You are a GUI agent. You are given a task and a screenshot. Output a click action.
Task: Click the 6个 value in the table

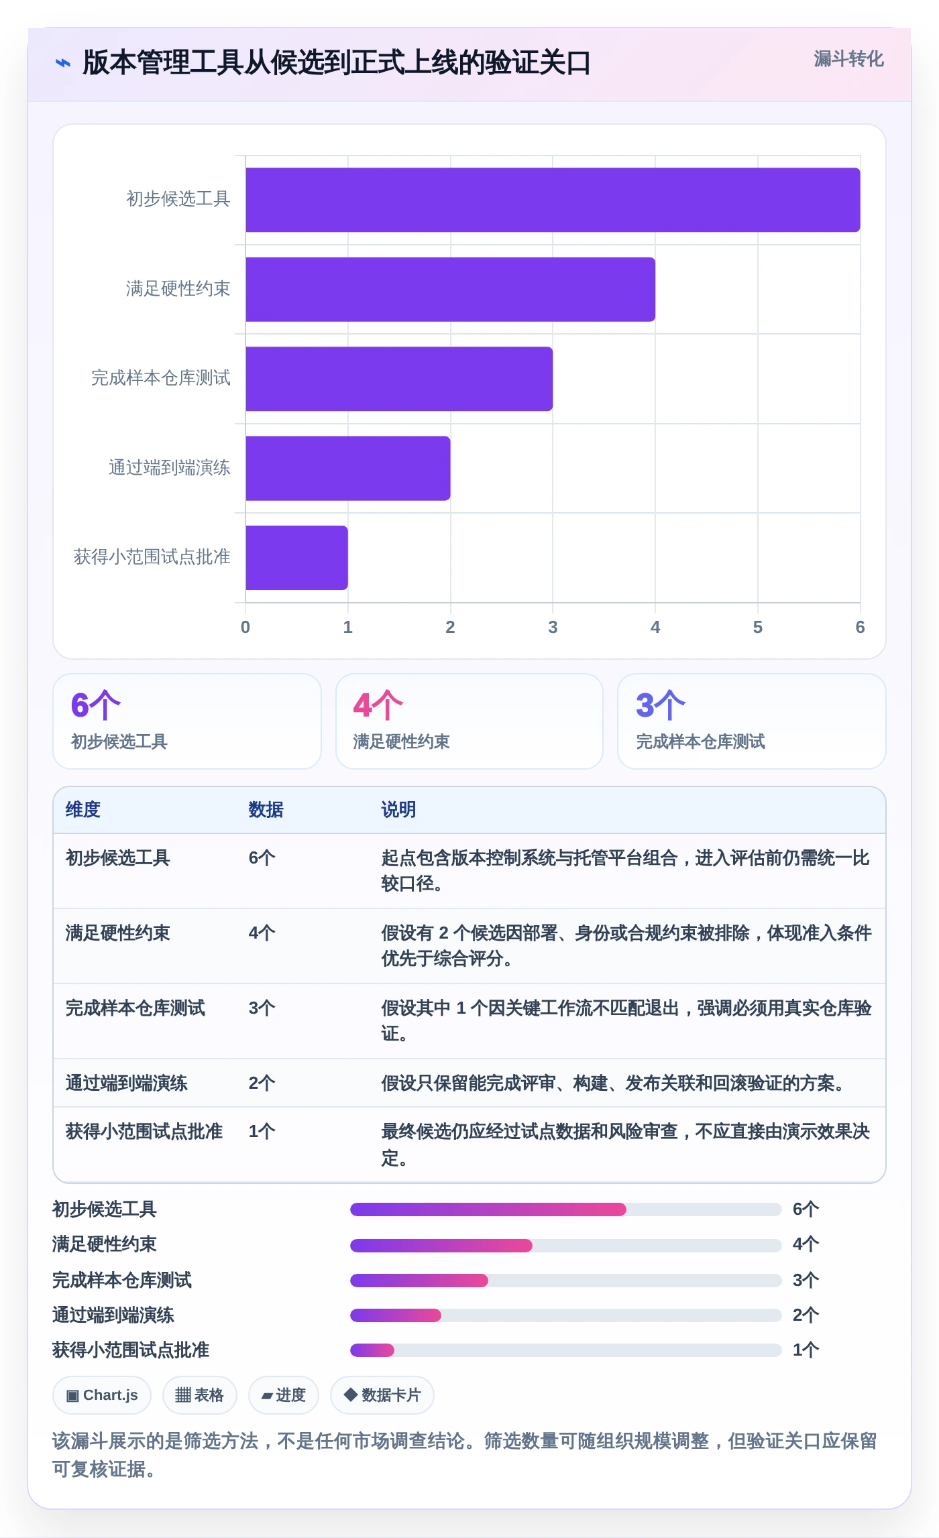pos(262,858)
